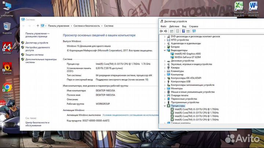Expand DVD-дисководы и дисководы компакт-дисков
Viewport: 264px width, 148px height.
click(x=165, y=37)
